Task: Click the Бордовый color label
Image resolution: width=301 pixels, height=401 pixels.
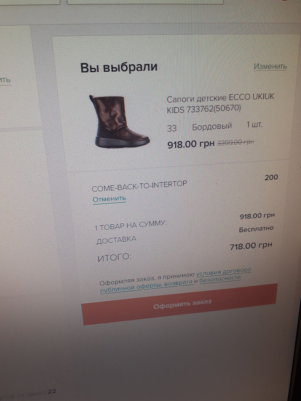Action: (x=212, y=127)
